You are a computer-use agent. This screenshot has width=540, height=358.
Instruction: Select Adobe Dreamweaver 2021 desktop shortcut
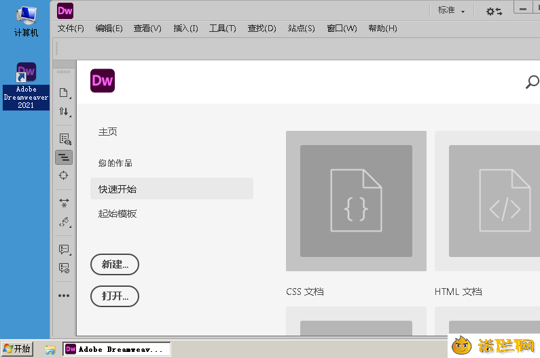[26, 86]
